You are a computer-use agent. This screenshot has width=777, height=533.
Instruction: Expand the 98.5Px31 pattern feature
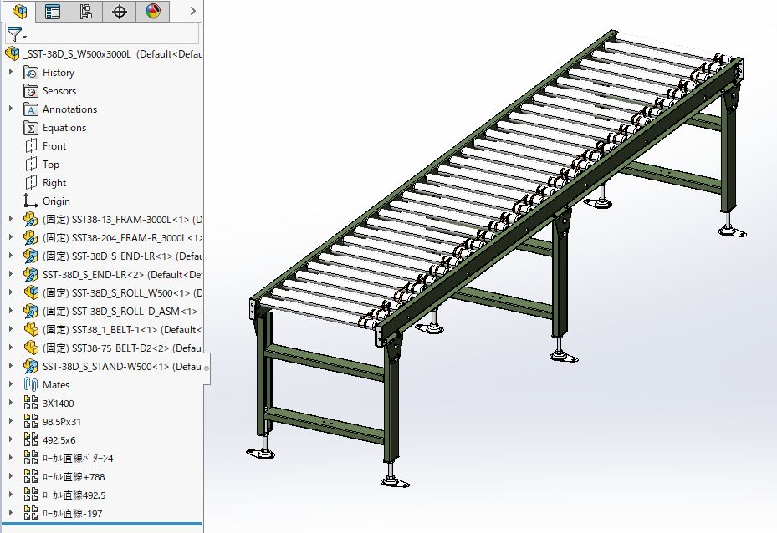coord(10,421)
